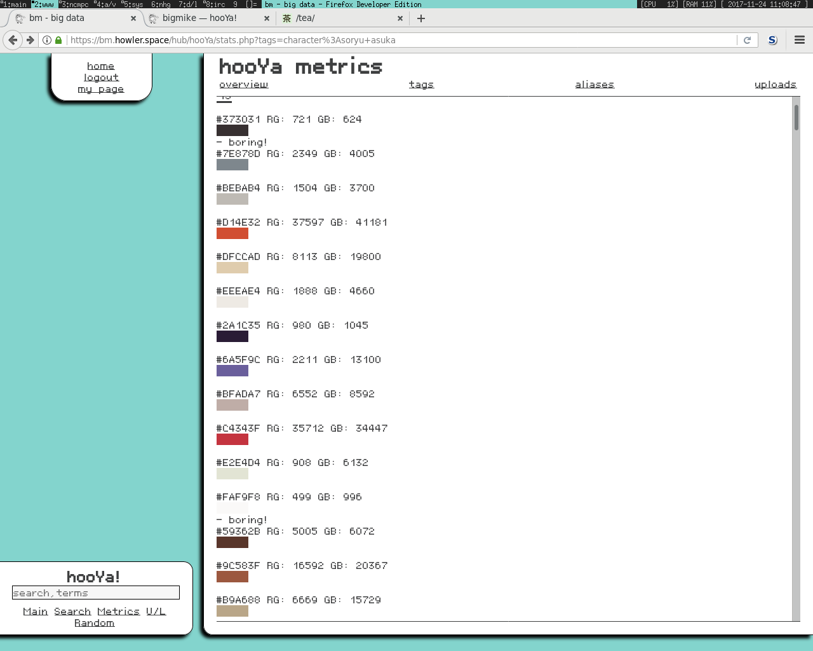Click the browser forward arrow button
The width and height of the screenshot is (813, 651).
coord(30,40)
